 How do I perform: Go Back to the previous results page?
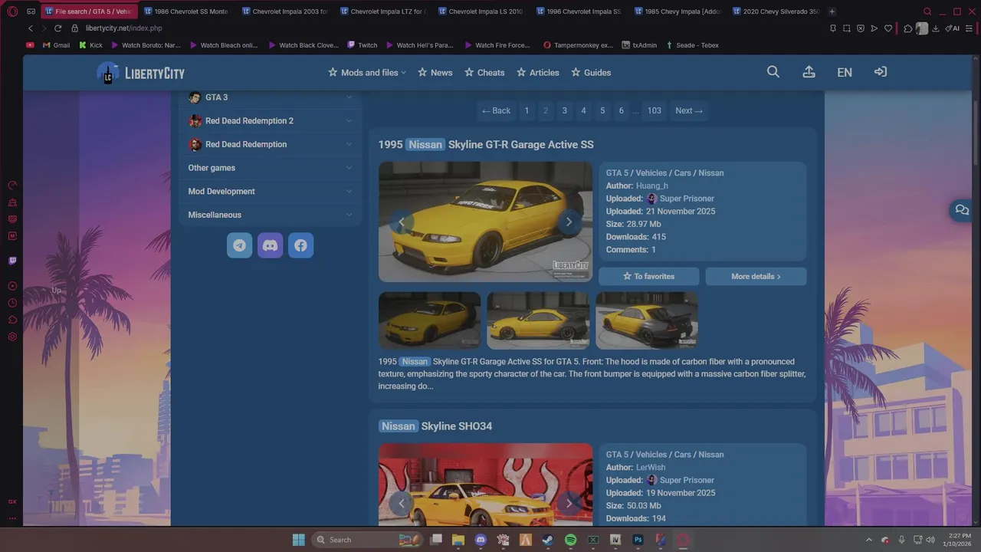pyautogui.click(x=496, y=110)
